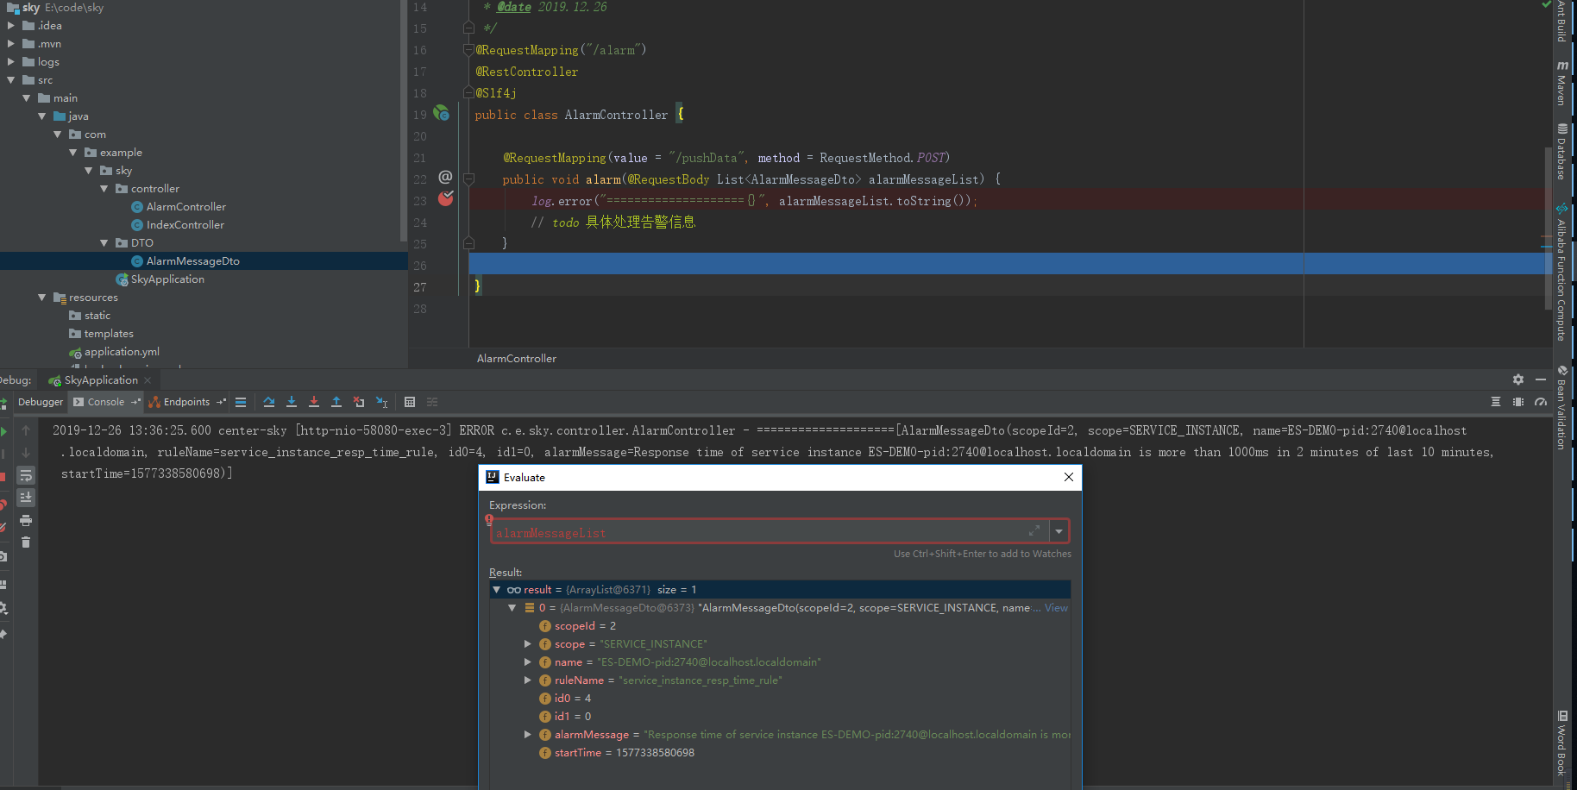
Task: Expand the expression field in Evaluate dialog
Action: tap(1034, 530)
